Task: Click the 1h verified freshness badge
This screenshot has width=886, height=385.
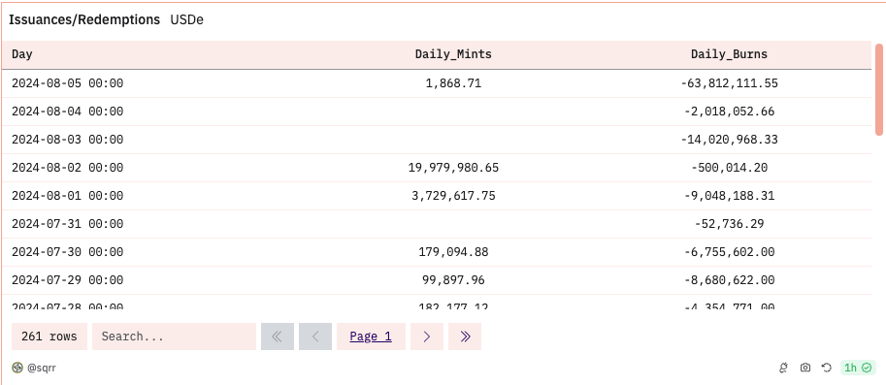Action: coord(858,368)
